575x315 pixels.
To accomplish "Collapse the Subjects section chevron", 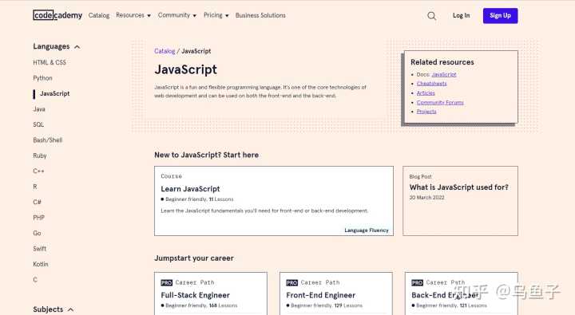I will click(71, 309).
